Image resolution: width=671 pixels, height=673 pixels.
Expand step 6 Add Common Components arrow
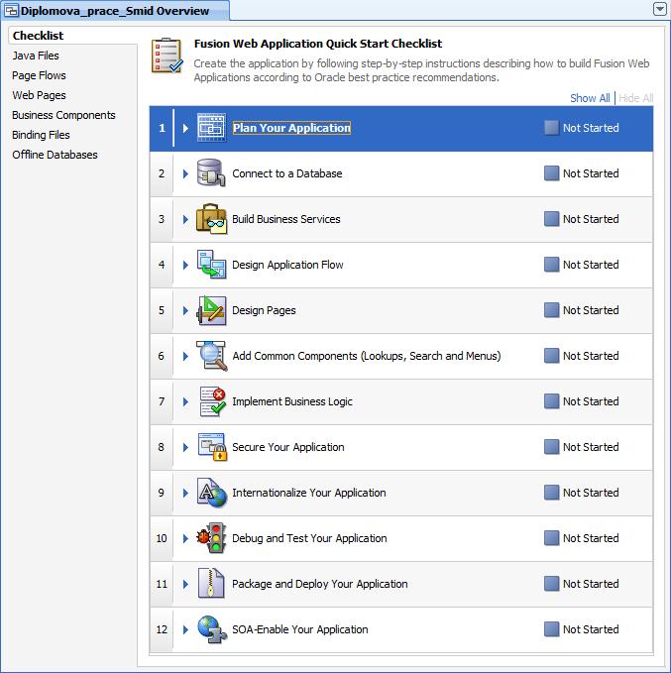coord(185,356)
